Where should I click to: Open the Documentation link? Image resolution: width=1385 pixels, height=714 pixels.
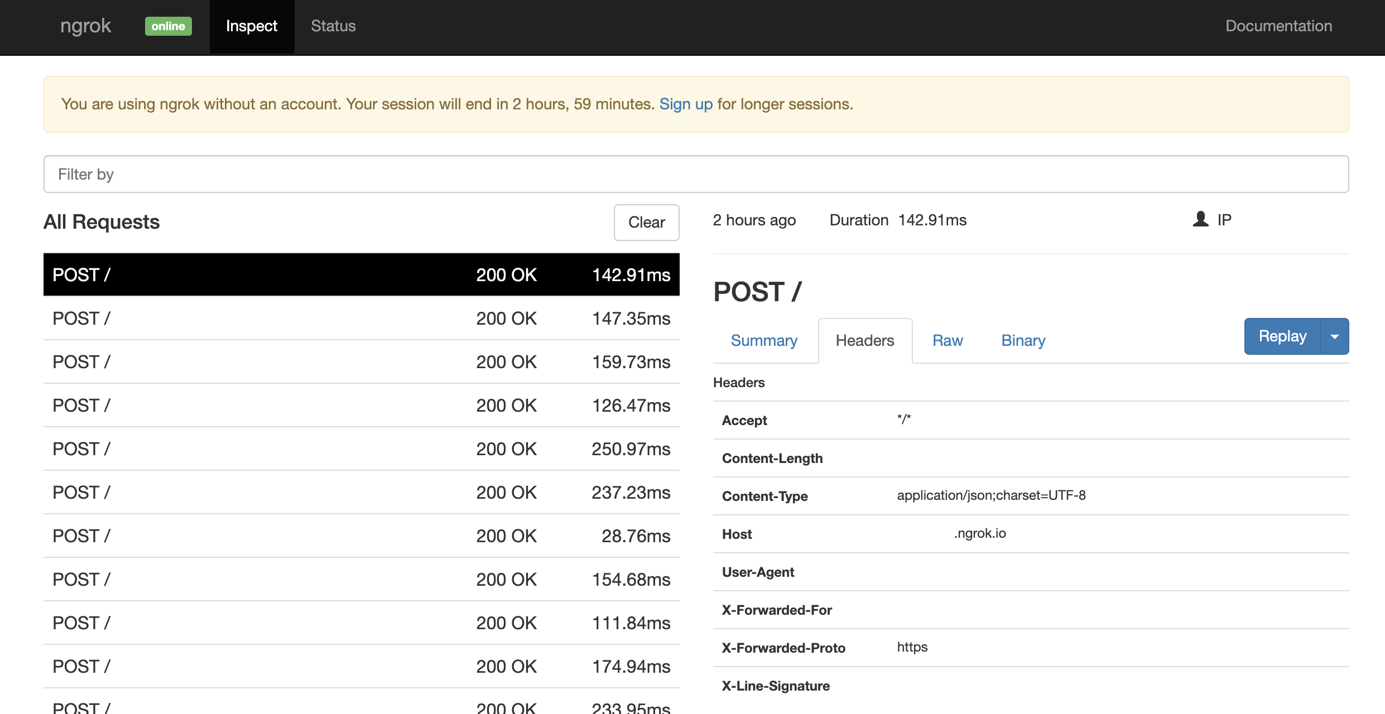pos(1278,26)
